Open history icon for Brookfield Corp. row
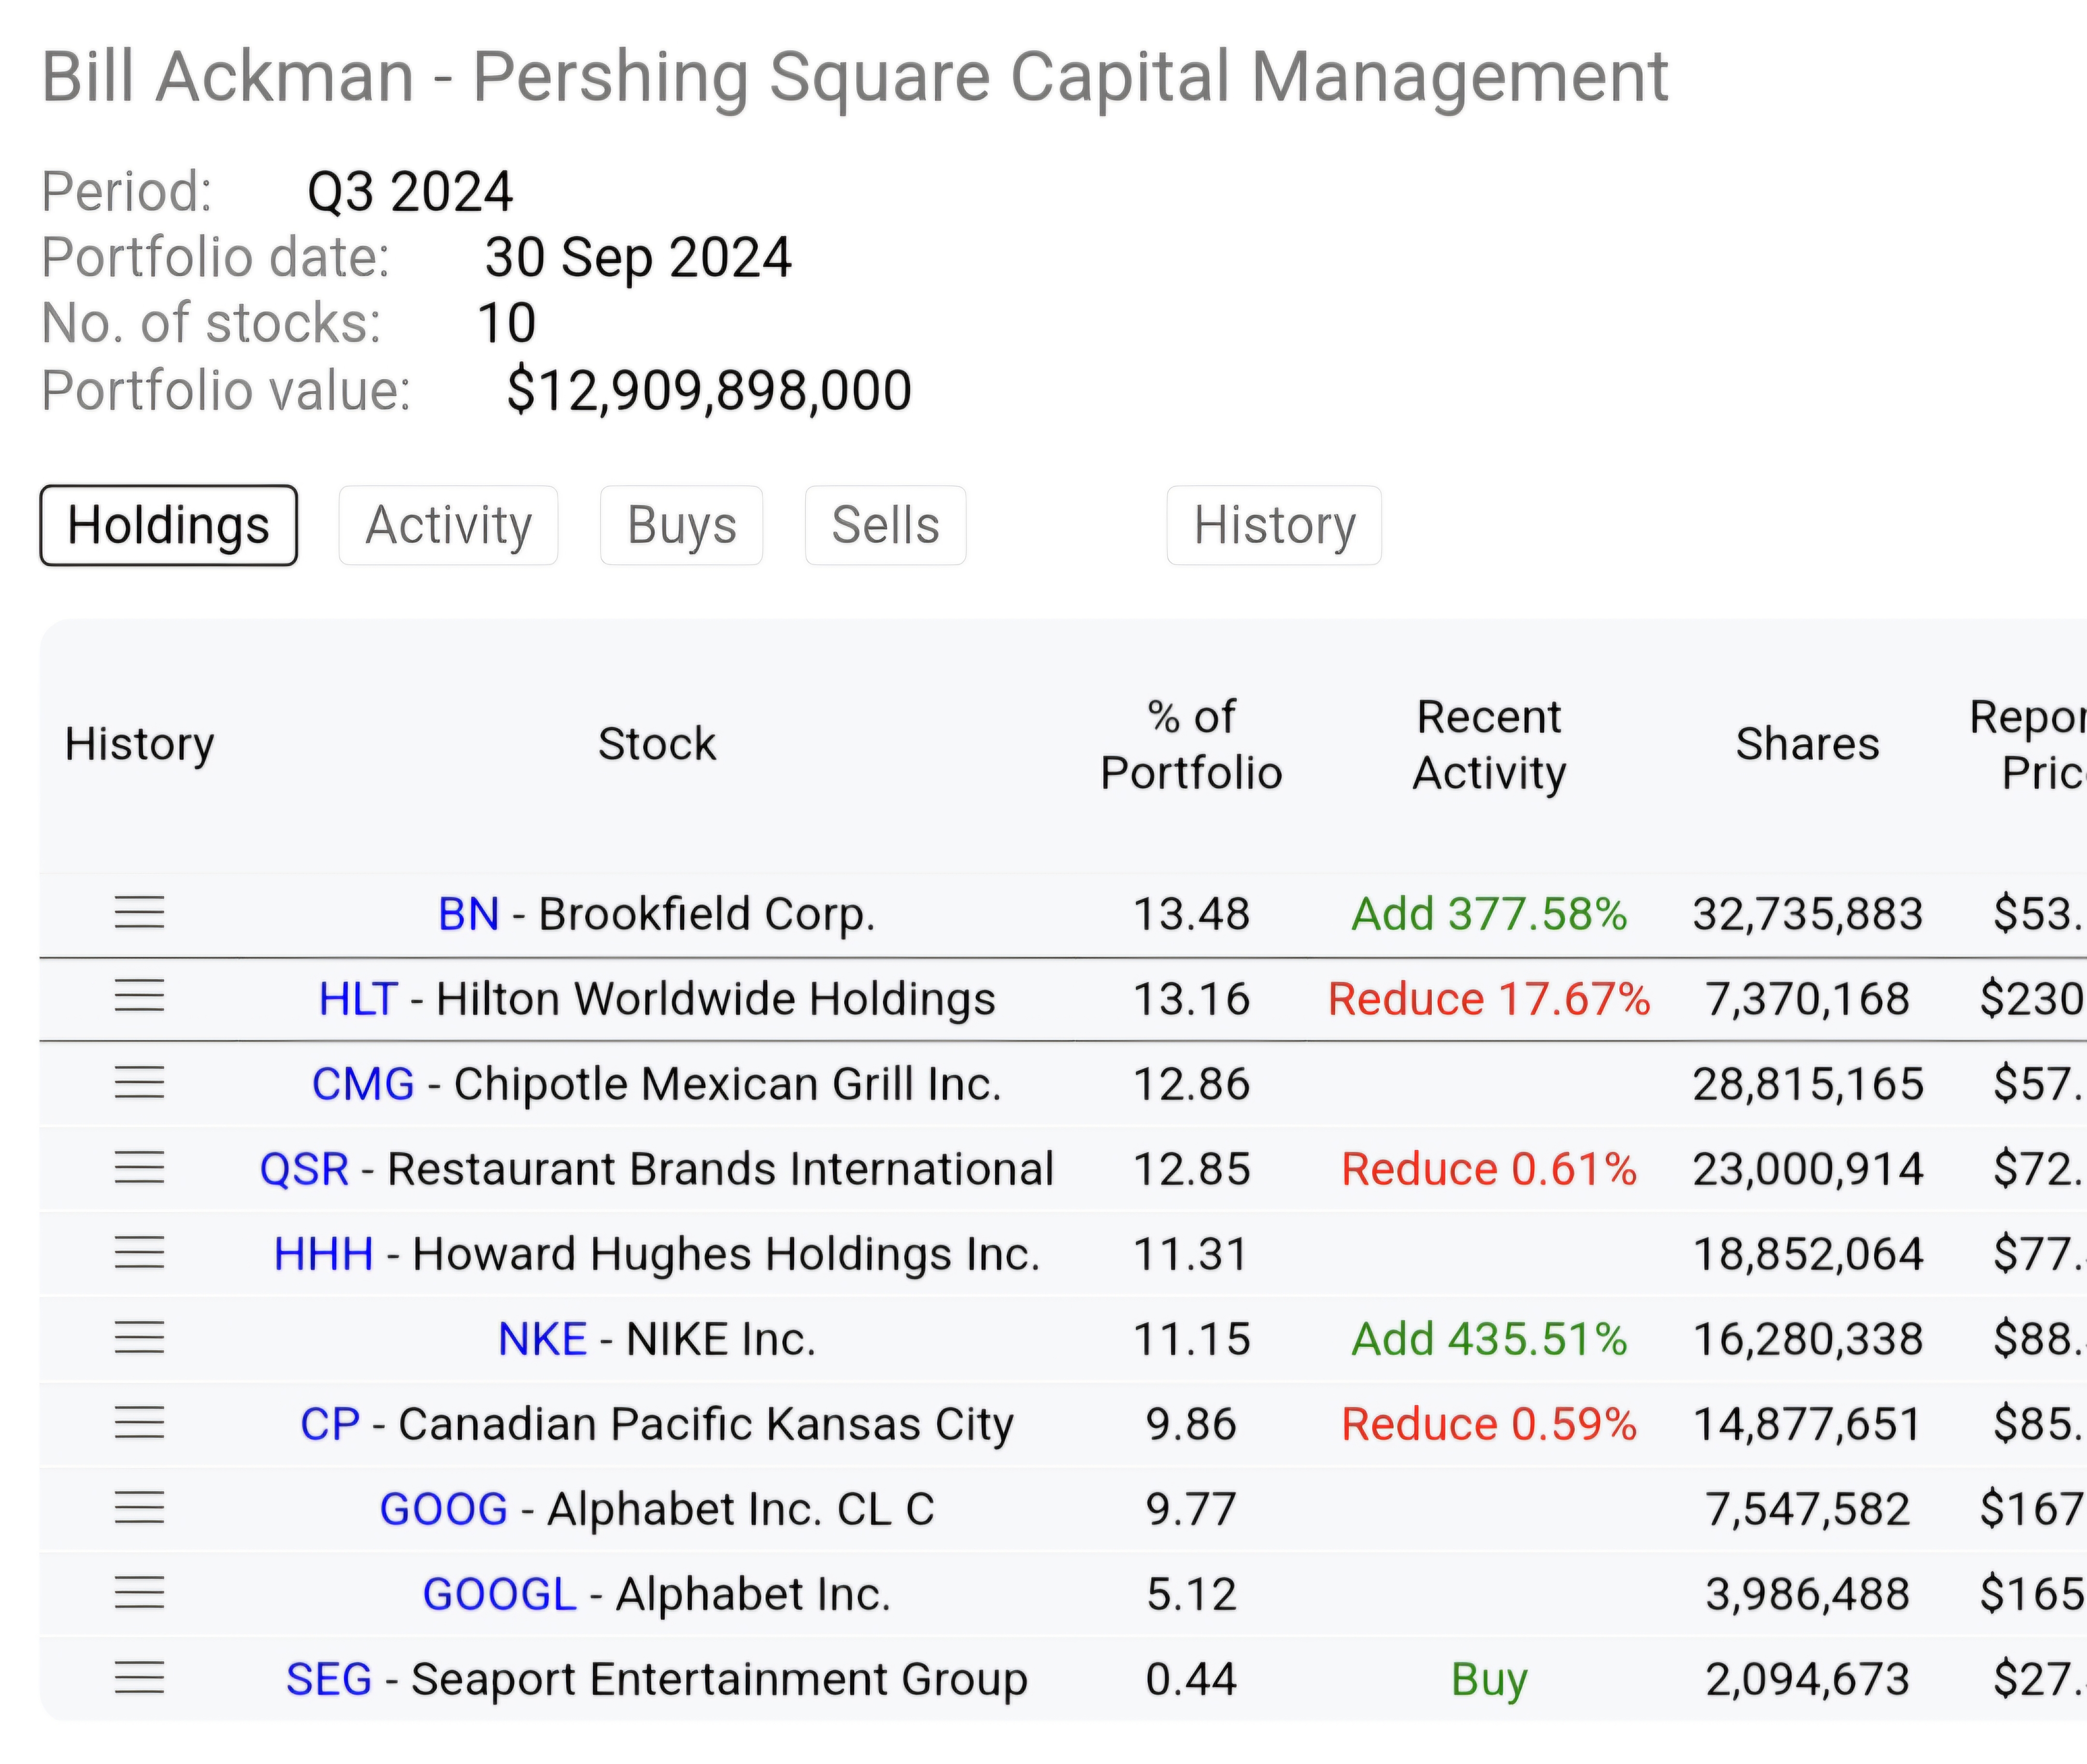2087x1764 pixels. (139, 912)
